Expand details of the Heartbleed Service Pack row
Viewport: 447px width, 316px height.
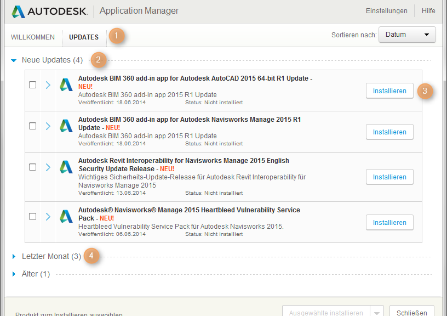48,216
